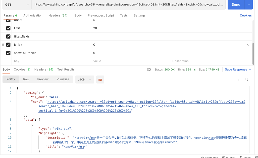Screen dimensions: 258x158
Task: Uncheck the limit parameter checkbox
Action: point(8,28)
